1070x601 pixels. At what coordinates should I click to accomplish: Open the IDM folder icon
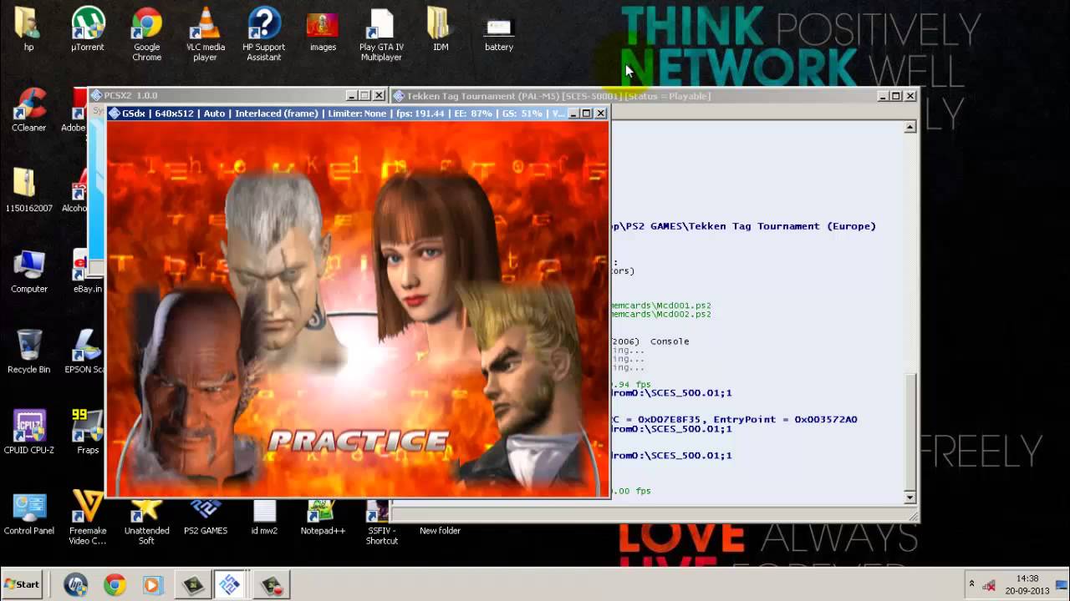[x=440, y=30]
